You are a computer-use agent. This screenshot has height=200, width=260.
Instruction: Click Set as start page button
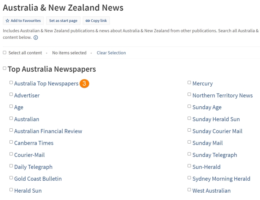(x=63, y=21)
